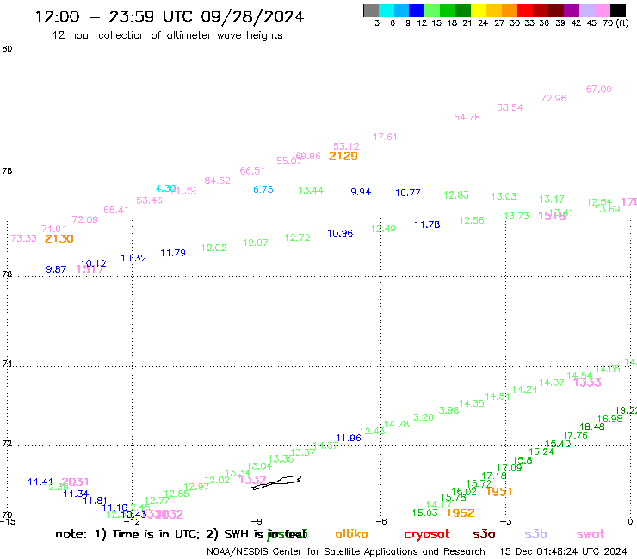Click the NOAA/NESDIS footer credit text
Image resolution: width=637 pixels, height=559 pixels.
coord(346,551)
